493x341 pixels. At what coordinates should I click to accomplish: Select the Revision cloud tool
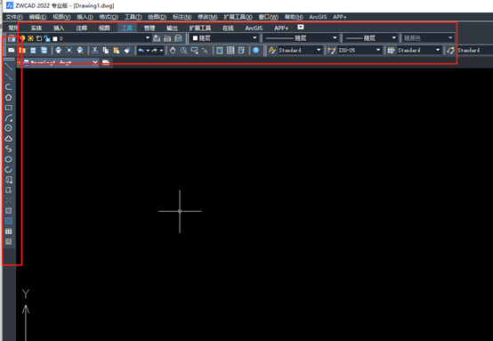(9, 138)
